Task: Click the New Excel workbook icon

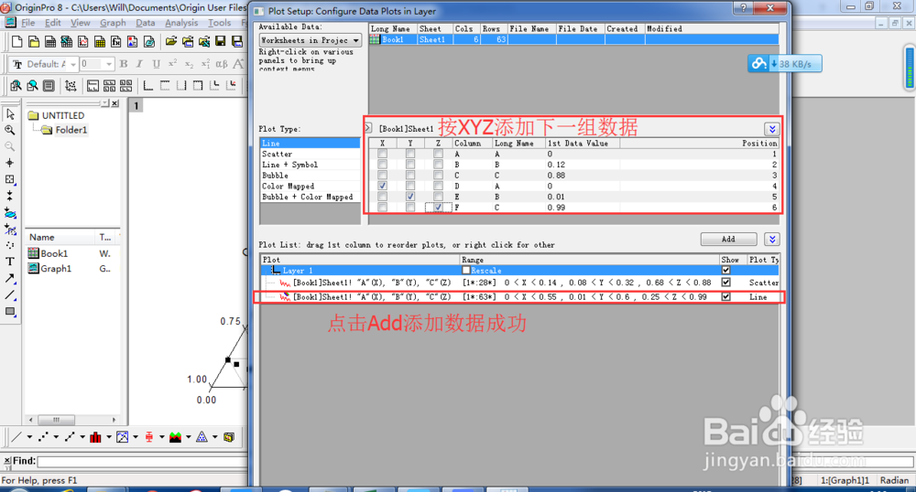Action: (67, 41)
